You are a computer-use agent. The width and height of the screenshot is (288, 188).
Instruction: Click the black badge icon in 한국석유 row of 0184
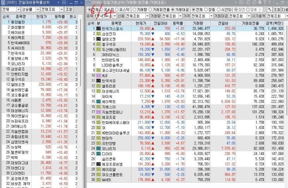98,81
